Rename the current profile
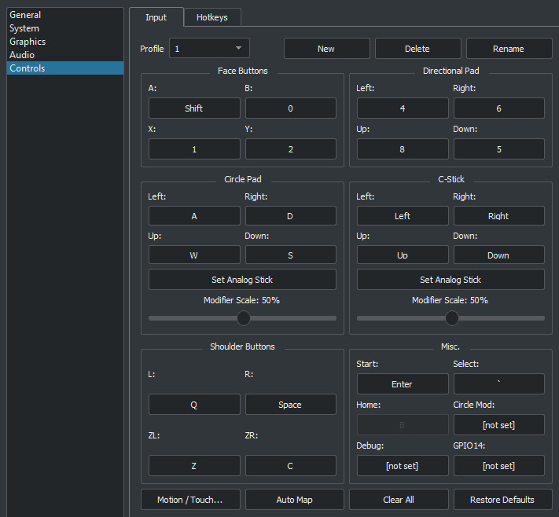 (x=508, y=49)
